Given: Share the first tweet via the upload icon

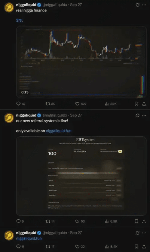Looking at the screenshot, I should 144,104.
